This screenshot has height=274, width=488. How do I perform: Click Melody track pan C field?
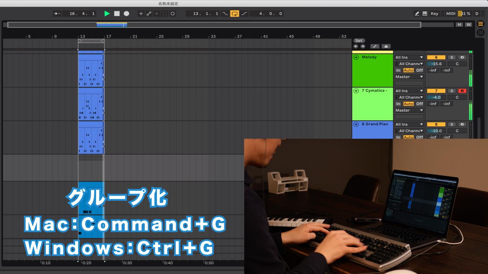click(x=457, y=64)
